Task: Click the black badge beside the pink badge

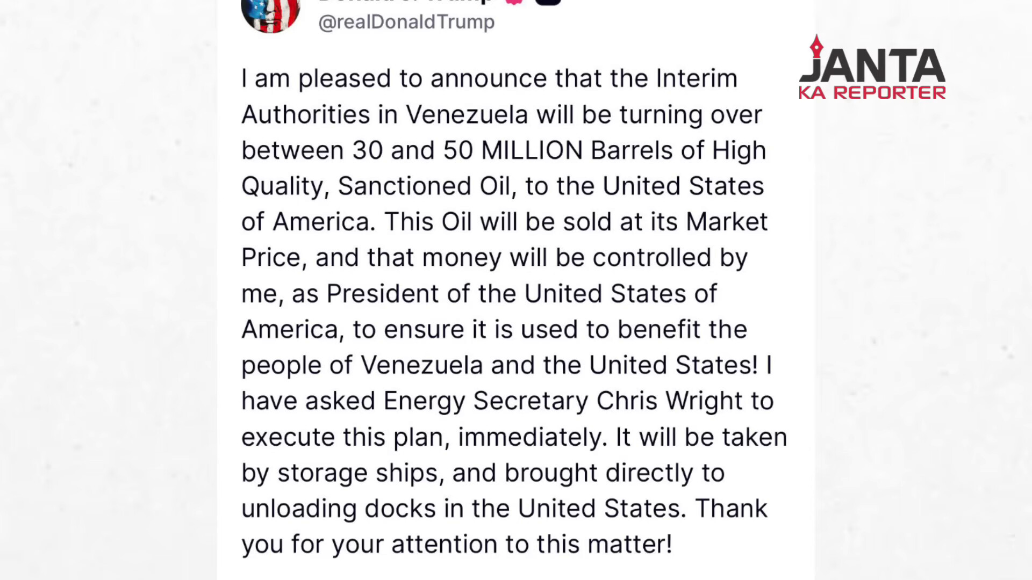Action: tap(548, 2)
